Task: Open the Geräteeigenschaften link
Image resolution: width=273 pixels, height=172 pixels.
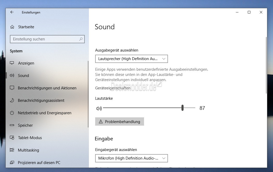Action: tap(113, 88)
